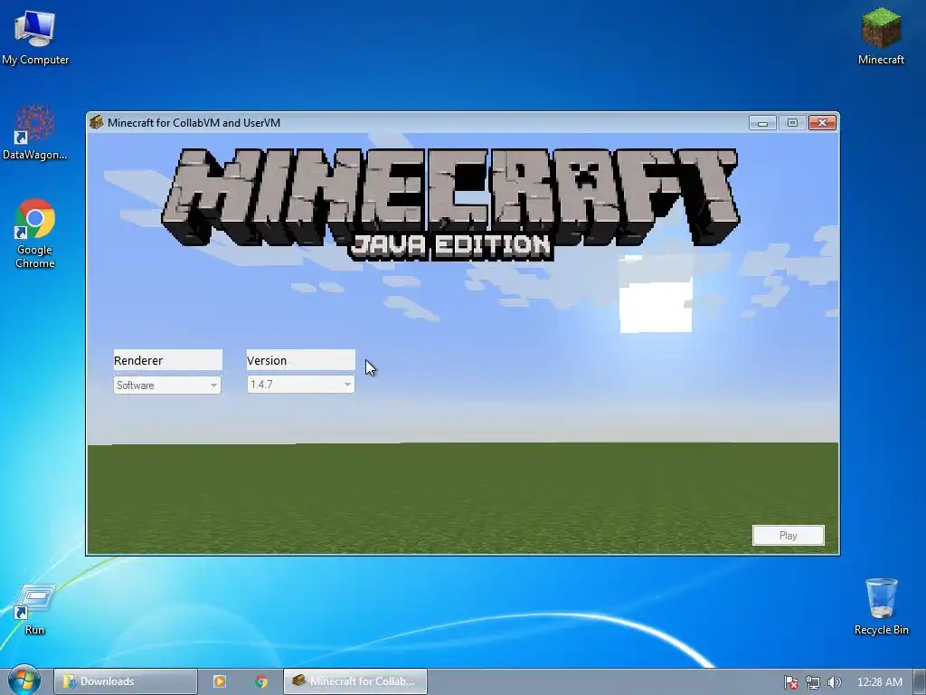The height and width of the screenshot is (695, 926).
Task: Click Action Center flag tray icon
Action: [790, 682]
